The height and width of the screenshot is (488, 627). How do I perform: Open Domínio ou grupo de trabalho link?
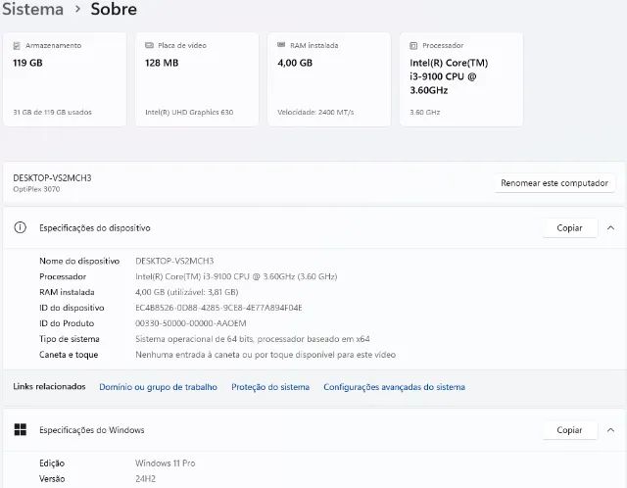(158, 387)
